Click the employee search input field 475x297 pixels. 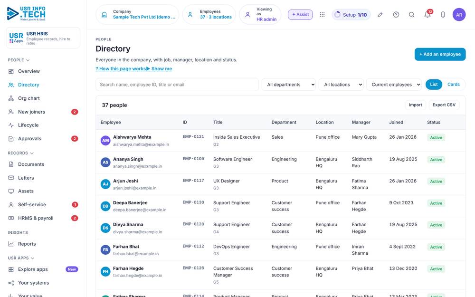(177, 85)
